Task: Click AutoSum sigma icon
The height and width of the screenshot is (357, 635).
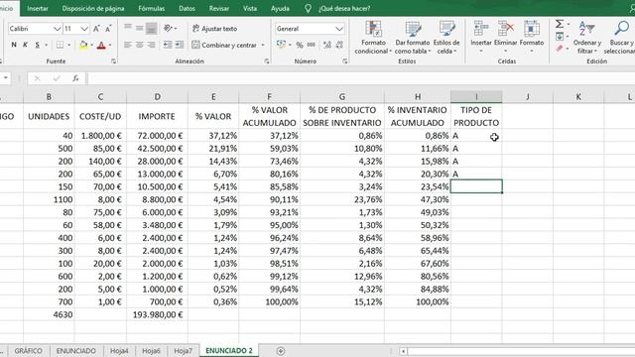Action: pos(560,24)
